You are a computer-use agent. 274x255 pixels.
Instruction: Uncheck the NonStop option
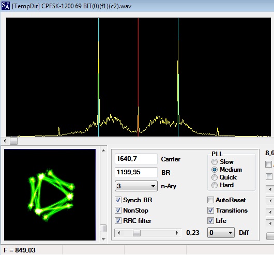point(118,210)
